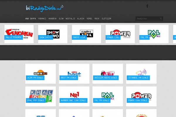Screen dimensions: 176x117
Task: Open the Show Radyo blue label
Action: point(45,37)
